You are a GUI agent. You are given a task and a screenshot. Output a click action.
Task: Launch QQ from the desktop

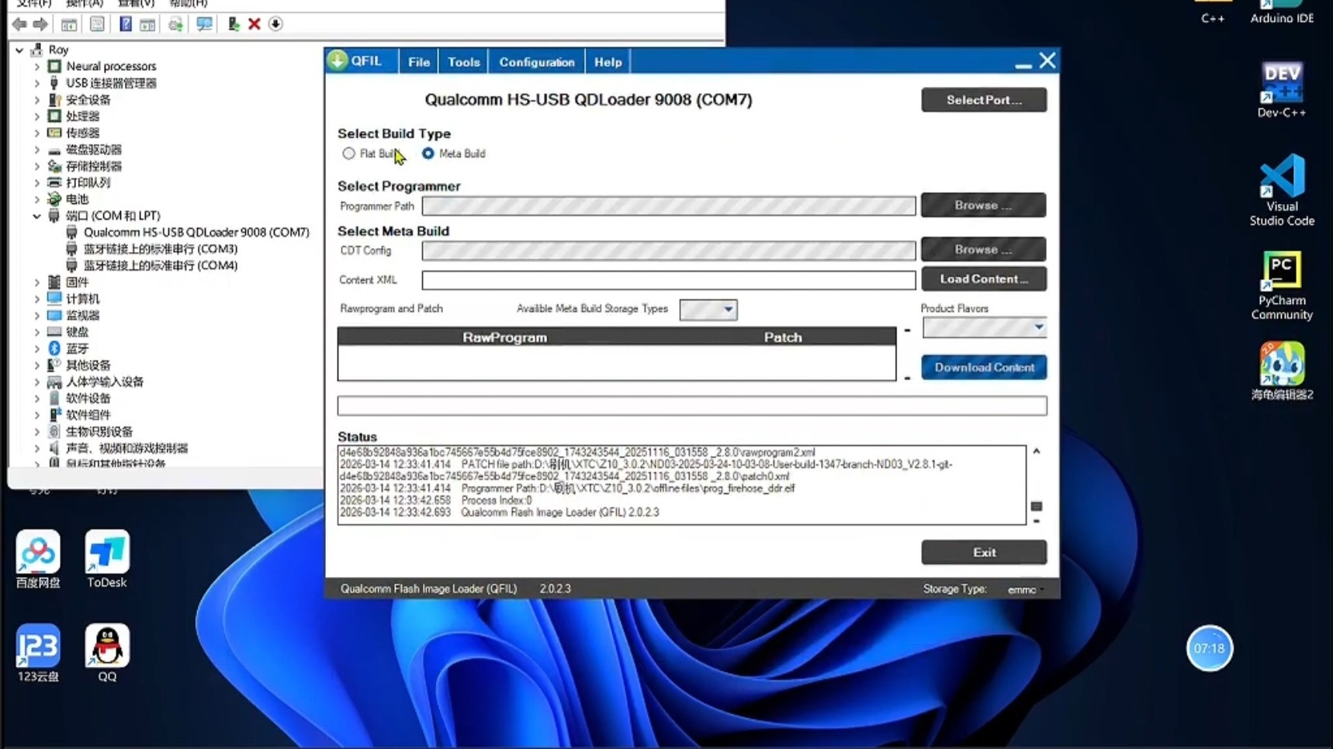(107, 653)
